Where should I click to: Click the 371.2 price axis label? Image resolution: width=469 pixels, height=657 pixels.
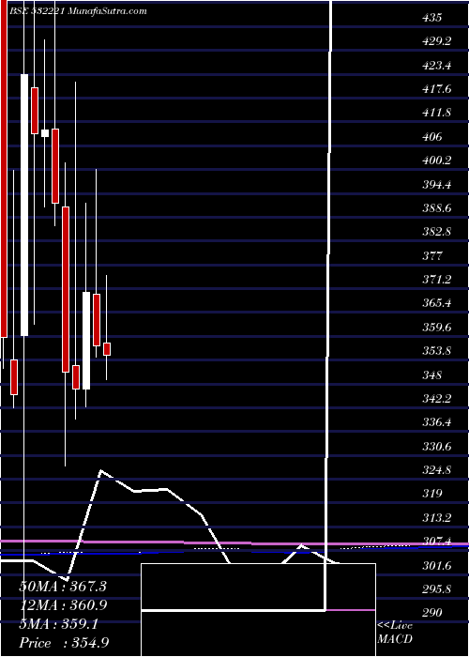click(437, 279)
